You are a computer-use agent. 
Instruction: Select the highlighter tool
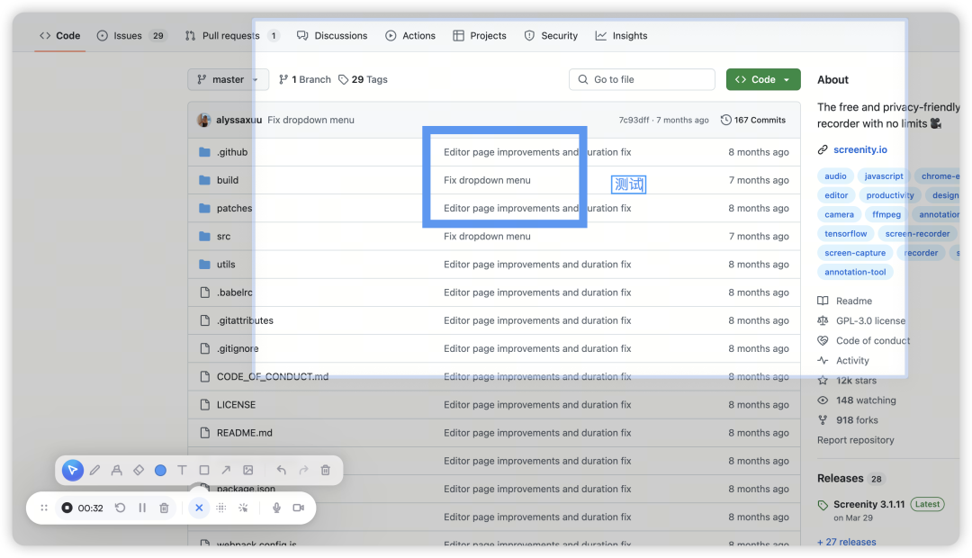[x=116, y=470]
